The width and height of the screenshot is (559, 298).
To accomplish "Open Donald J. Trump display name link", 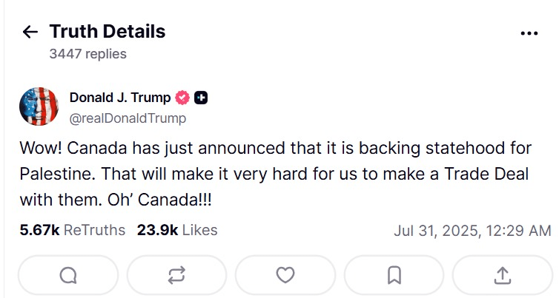I will click(x=120, y=98).
